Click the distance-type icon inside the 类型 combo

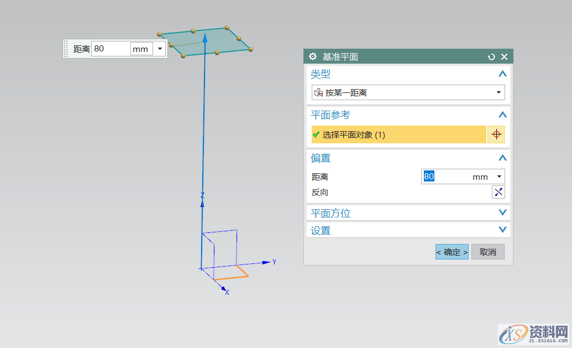click(x=319, y=92)
